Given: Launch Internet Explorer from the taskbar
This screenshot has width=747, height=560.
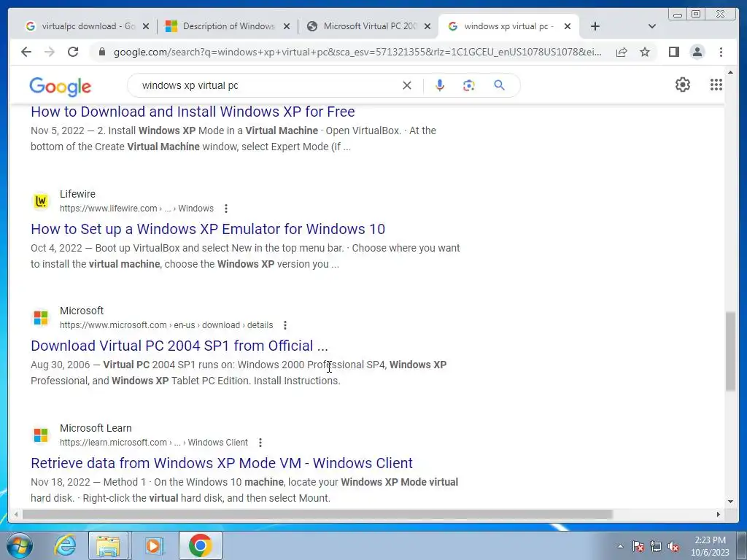Looking at the screenshot, I should coord(65,545).
